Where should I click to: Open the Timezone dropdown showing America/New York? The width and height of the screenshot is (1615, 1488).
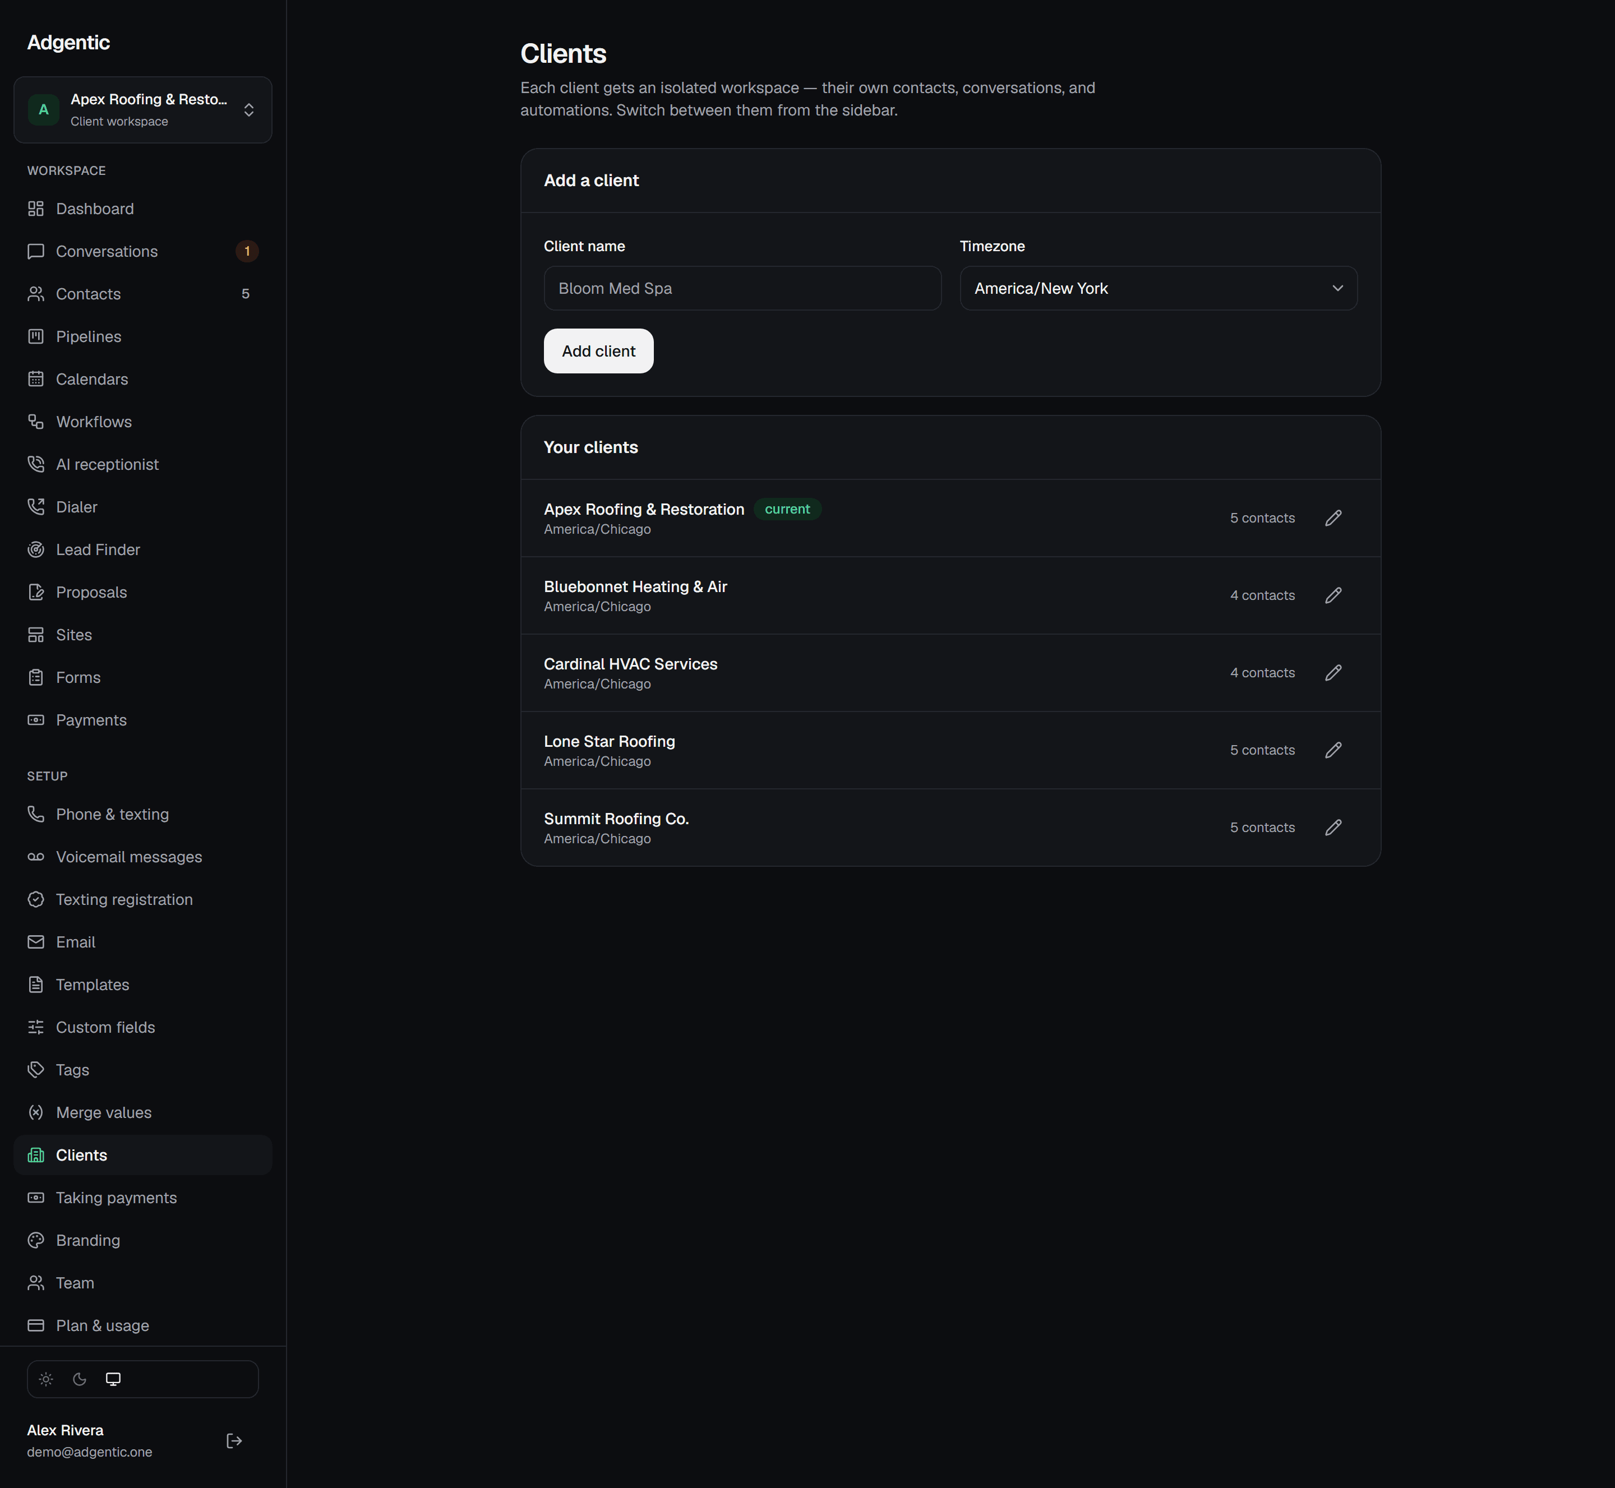(1159, 288)
